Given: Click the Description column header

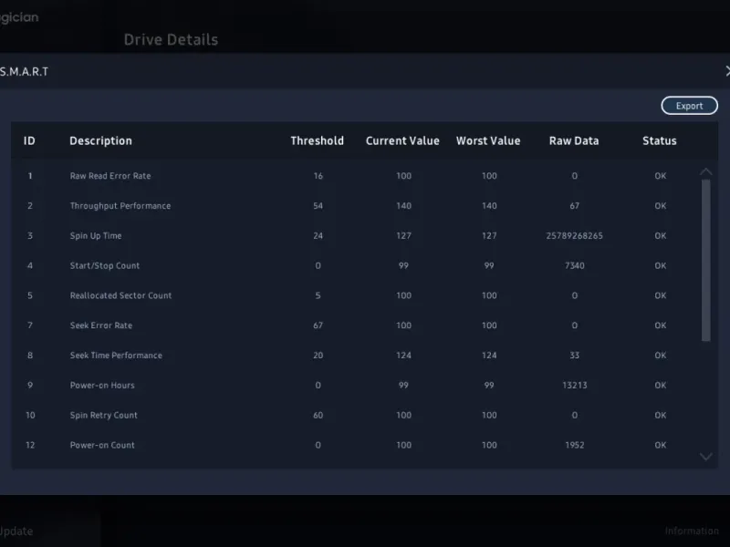Looking at the screenshot, I should (100, 141).
